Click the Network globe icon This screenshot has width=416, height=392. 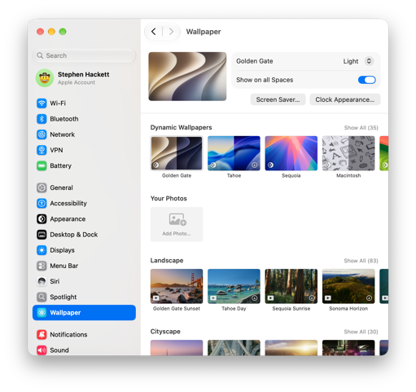pos(42,134)
